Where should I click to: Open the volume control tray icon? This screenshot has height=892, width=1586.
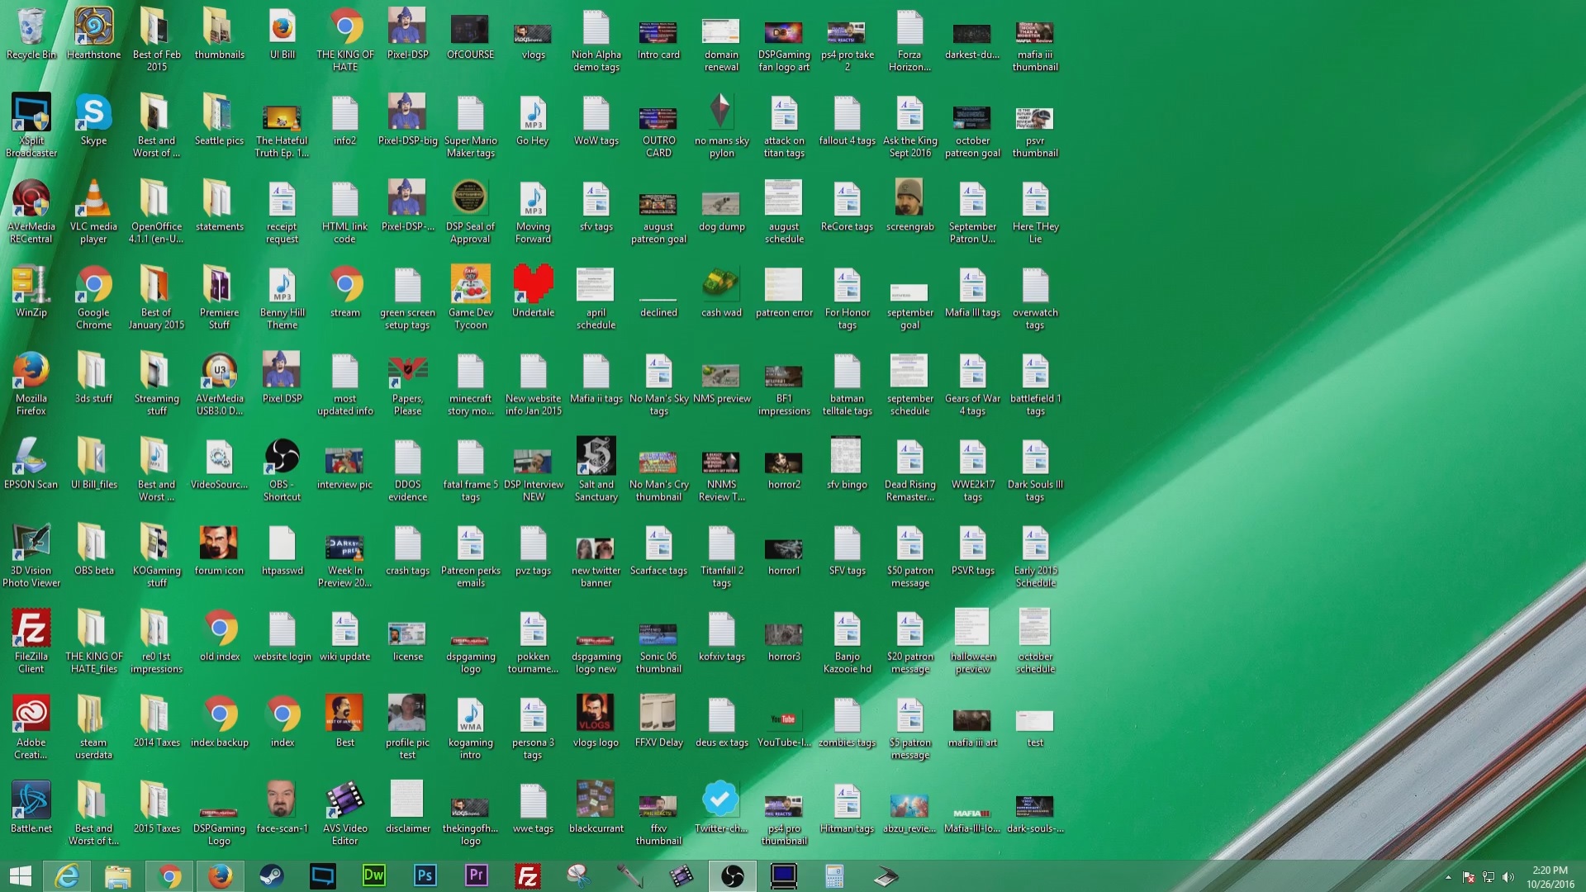click(x=1508, y=877)
